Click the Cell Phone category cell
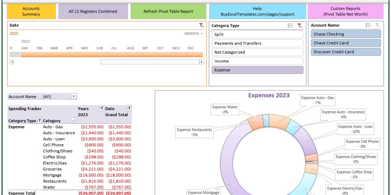Image resolution: width=391 pixels, height=195 pixels. tap(53, 145)
